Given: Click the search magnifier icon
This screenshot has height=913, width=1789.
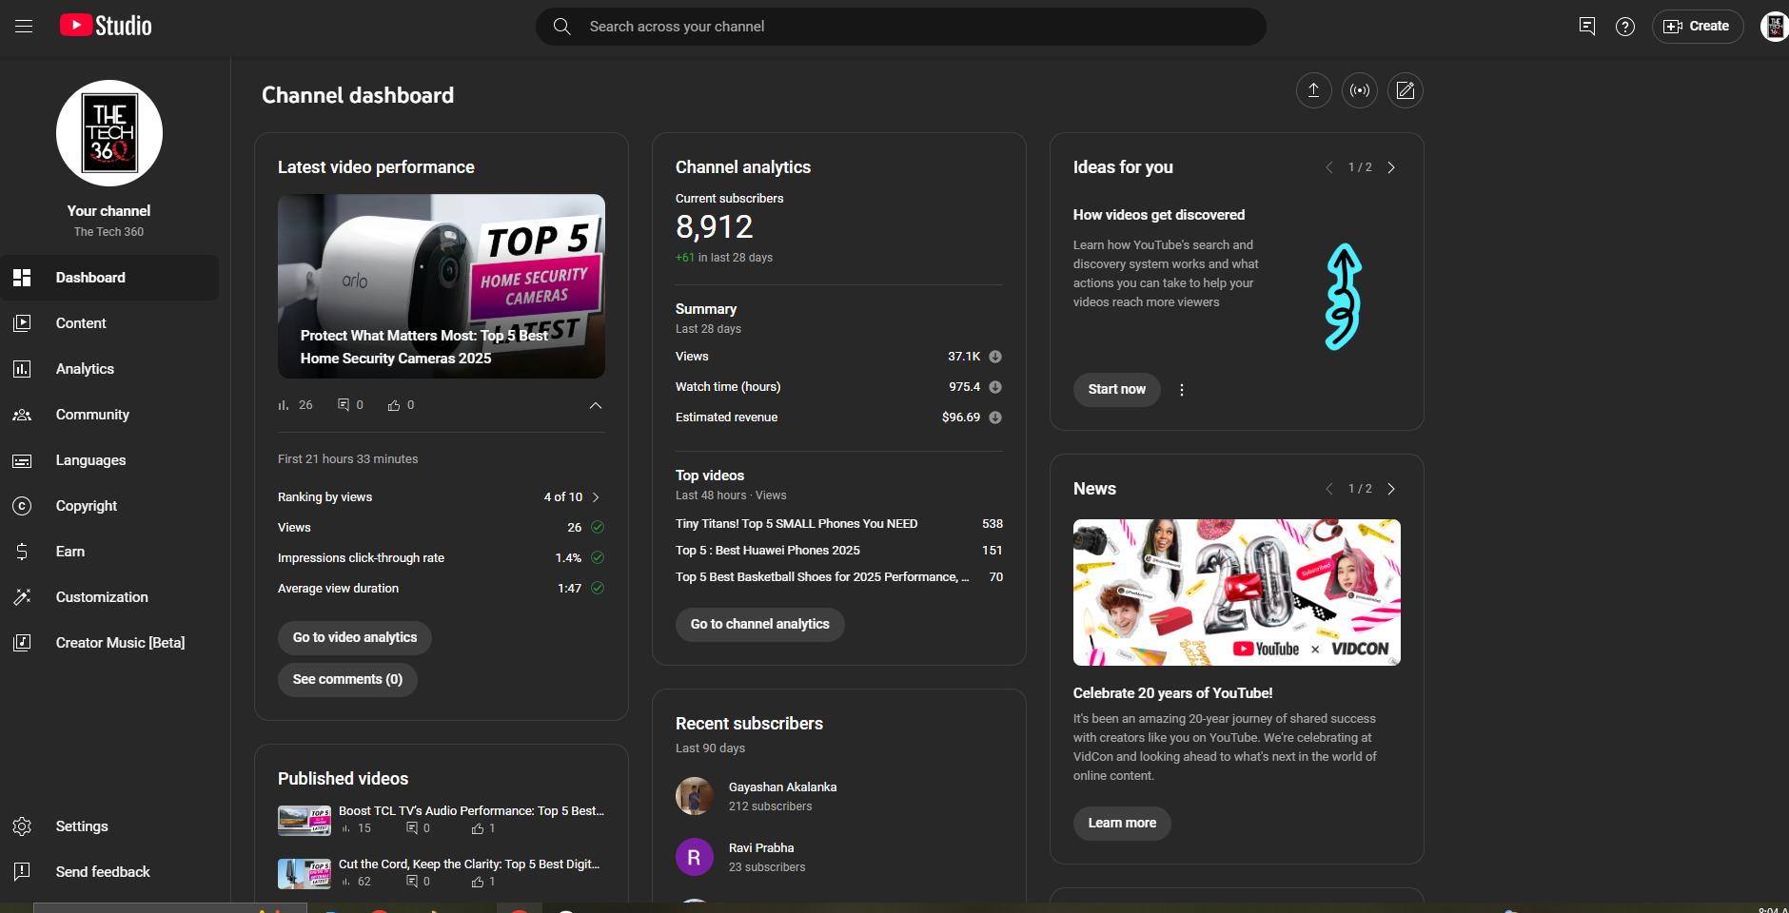Looking at the screenshot, I should pos(562,27).
